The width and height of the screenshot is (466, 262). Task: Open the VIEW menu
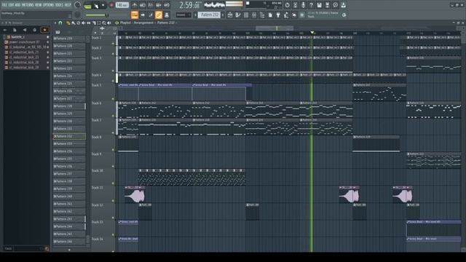[39, 5]
